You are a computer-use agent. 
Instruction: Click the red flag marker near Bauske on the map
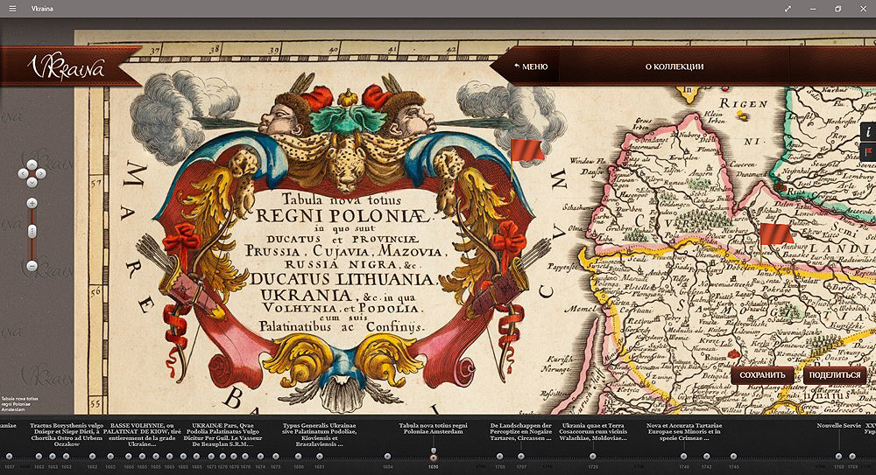pyautogui.click(x=775, y=234)
